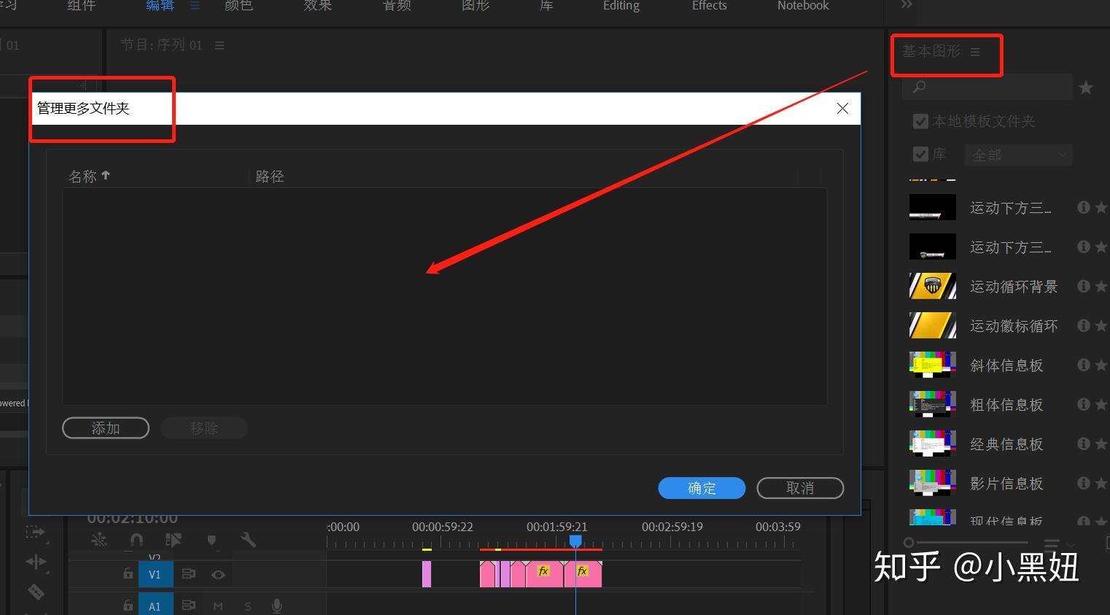Viewport: 1110px width, 615px height.
Task: Close the 管理更多文件夹 dialog
Action: [842, 109]
